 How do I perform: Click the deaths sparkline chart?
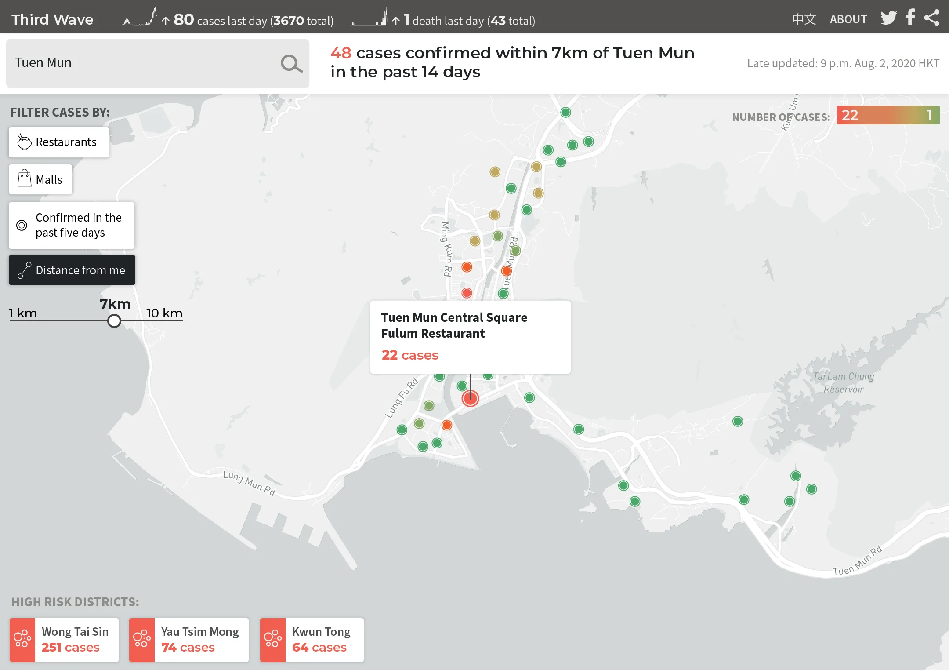pyautogui.click(x=369, y=18)
